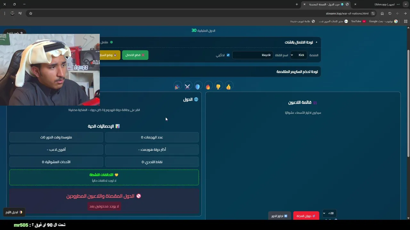
Task: Open مدير كلمات المرور bookmark
Action: coord(333,21)
